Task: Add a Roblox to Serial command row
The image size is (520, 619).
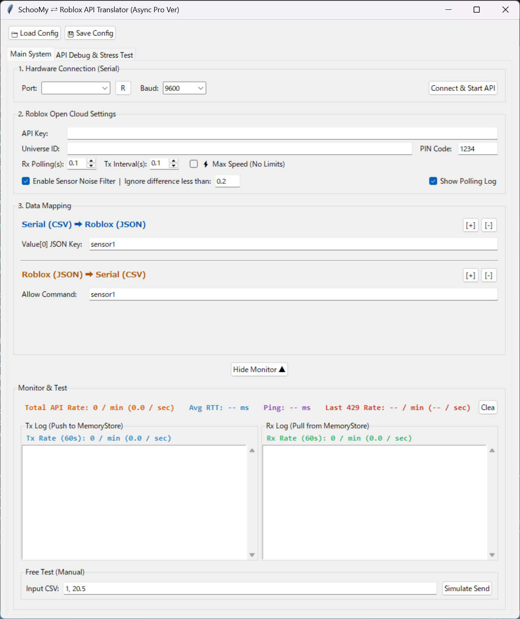Action: click(x=471, y=275)
